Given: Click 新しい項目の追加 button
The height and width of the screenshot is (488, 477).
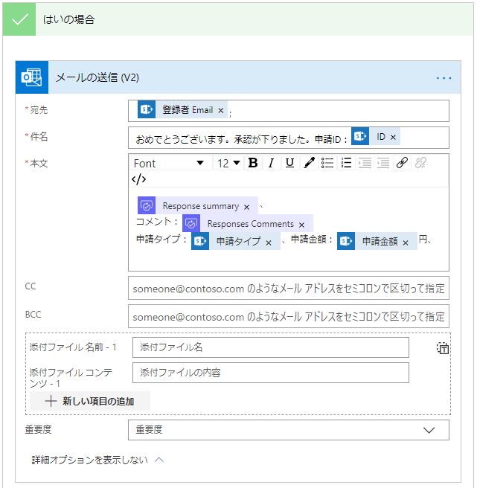Looking at the screenshot, I should [90, 401].
